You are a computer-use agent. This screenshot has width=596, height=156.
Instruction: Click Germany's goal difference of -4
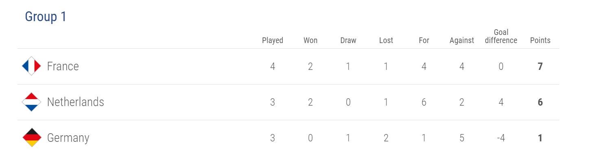(501, 138)
